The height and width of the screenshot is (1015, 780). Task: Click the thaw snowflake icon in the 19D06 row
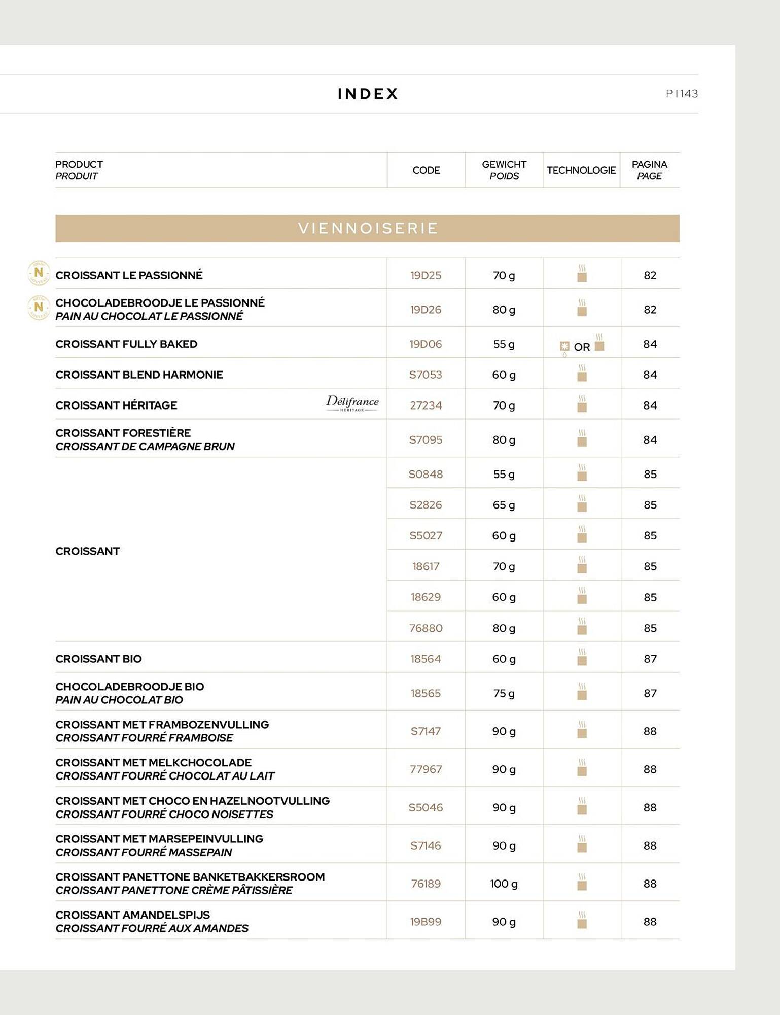point(564,348)
